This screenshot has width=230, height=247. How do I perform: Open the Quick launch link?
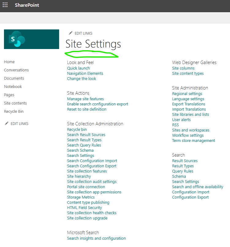click(78, 68)
